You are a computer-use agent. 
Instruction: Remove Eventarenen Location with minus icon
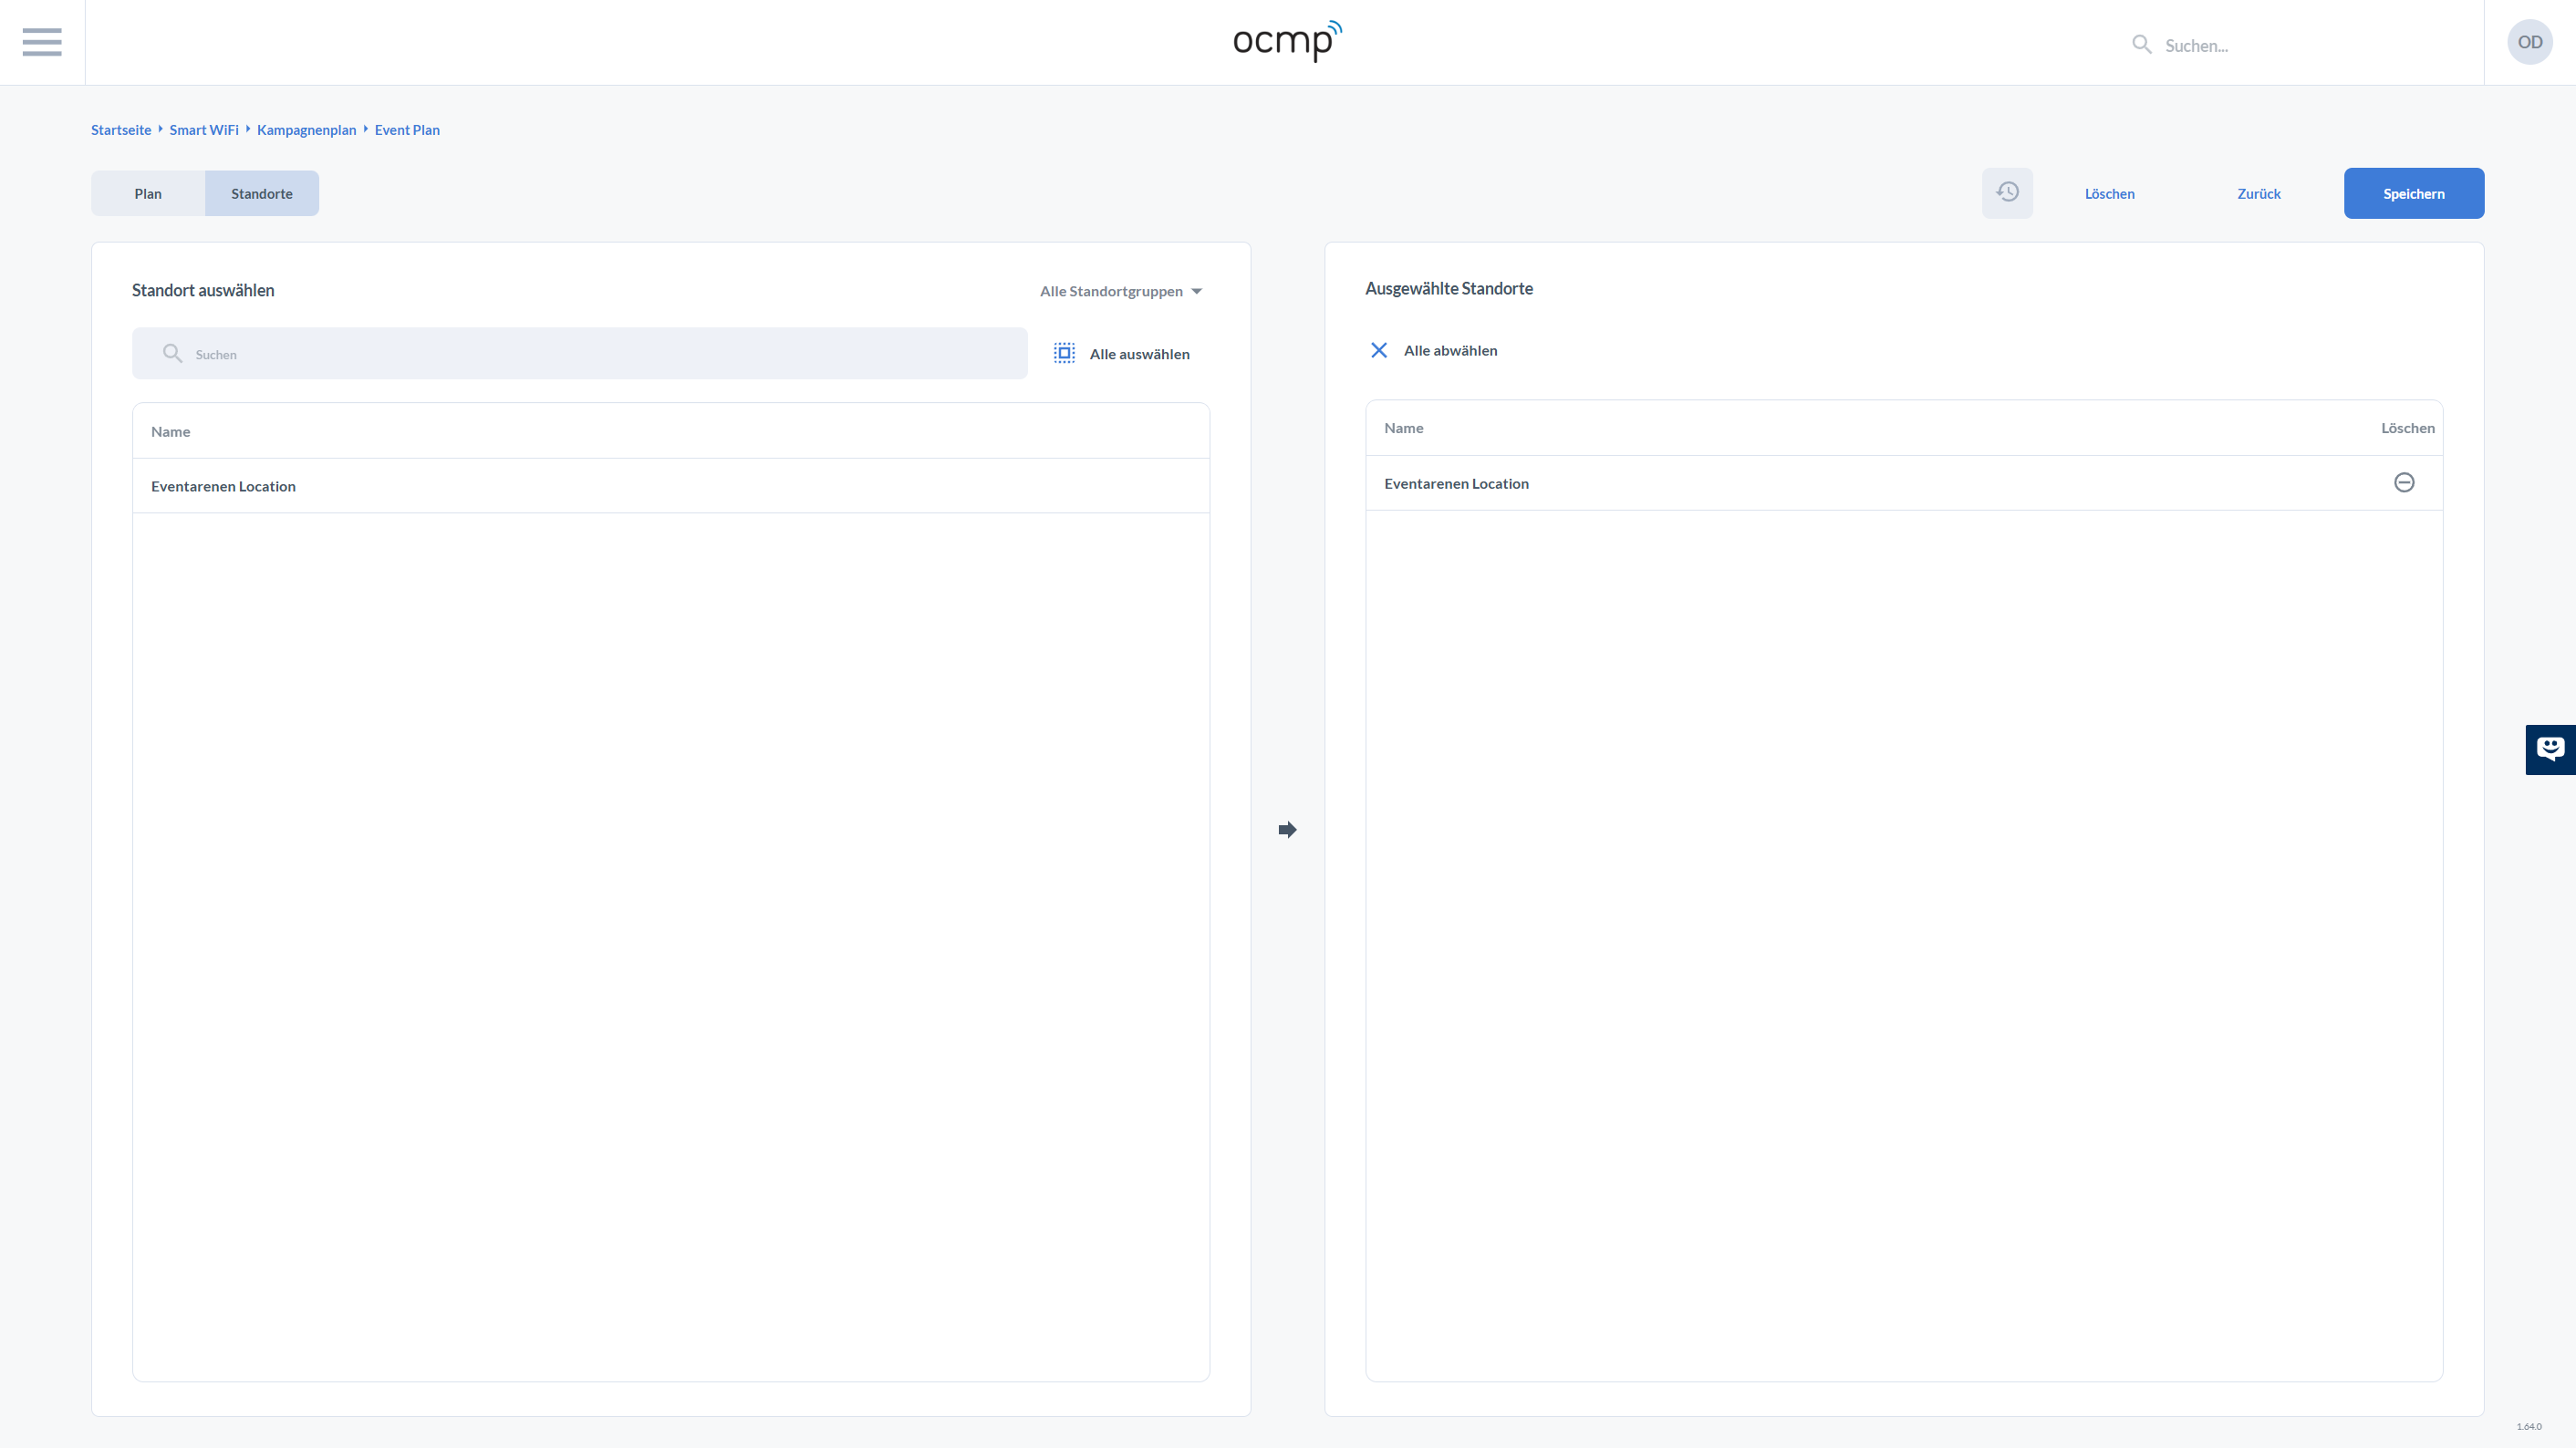point(2404,482)
